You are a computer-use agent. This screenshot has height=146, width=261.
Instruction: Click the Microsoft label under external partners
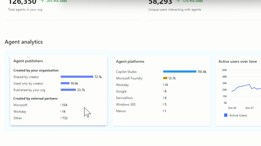click(x=20, y=105)
